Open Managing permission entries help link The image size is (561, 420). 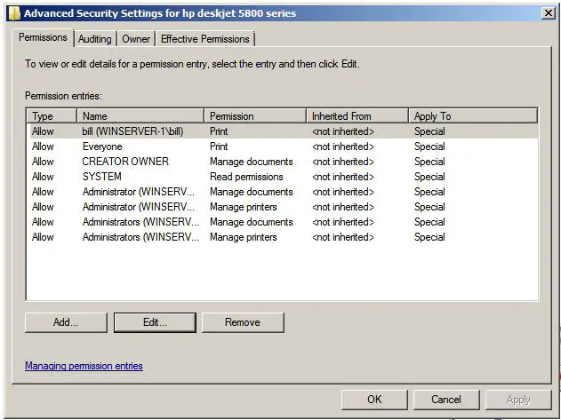84,366
